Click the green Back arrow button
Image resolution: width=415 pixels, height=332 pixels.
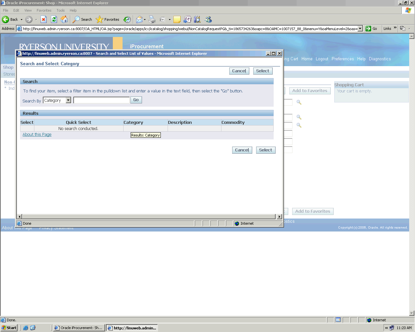pos(6,19)
